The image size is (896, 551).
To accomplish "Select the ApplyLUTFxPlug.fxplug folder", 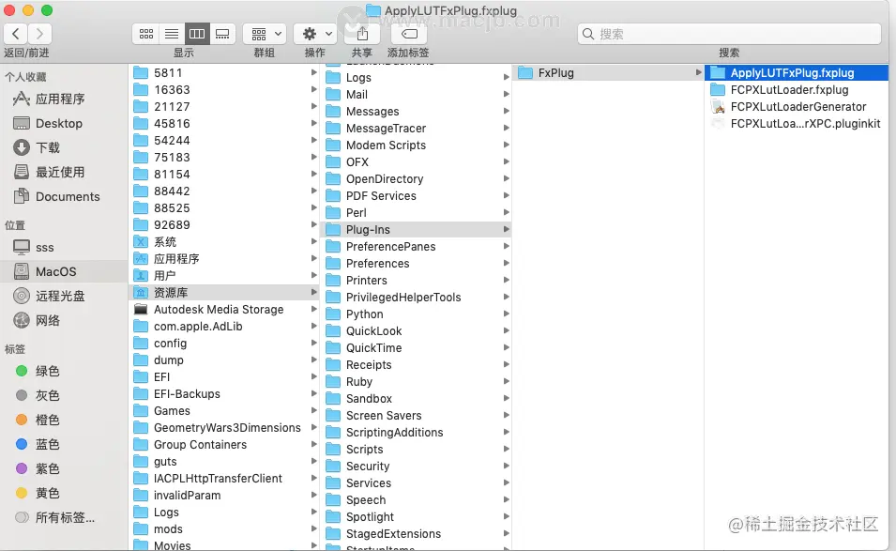I will 797,72.
